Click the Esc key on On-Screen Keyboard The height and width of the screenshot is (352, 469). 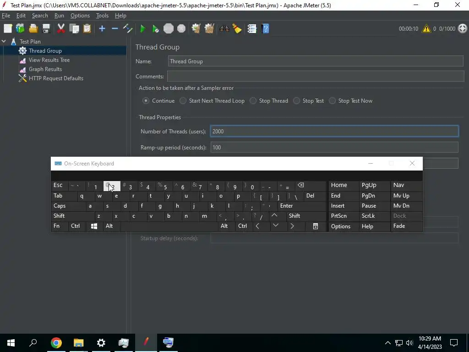(x=59, y=185)
